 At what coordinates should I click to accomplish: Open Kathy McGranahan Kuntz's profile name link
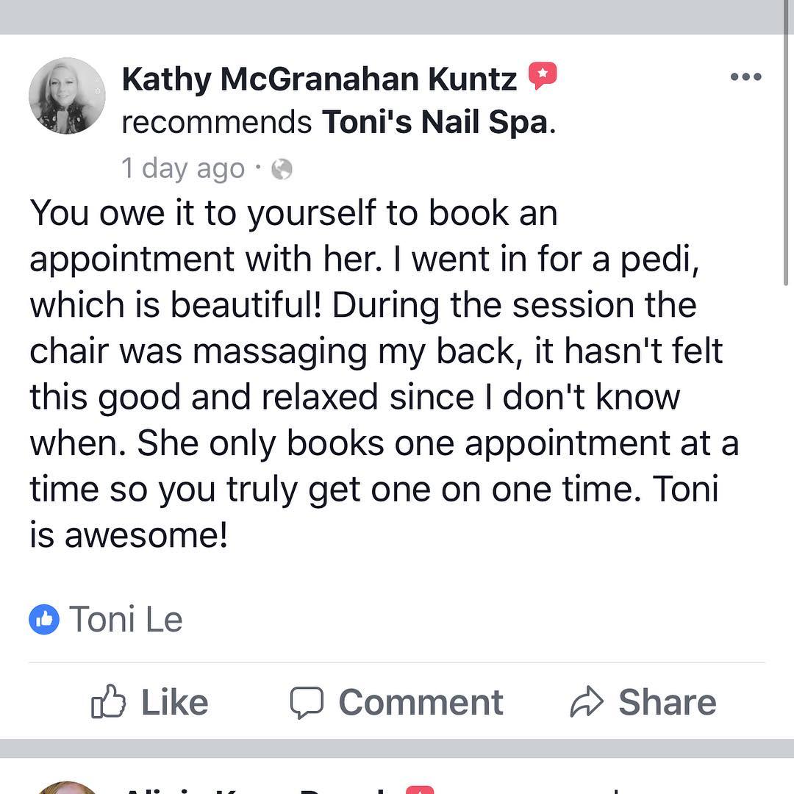coord(319,79)
